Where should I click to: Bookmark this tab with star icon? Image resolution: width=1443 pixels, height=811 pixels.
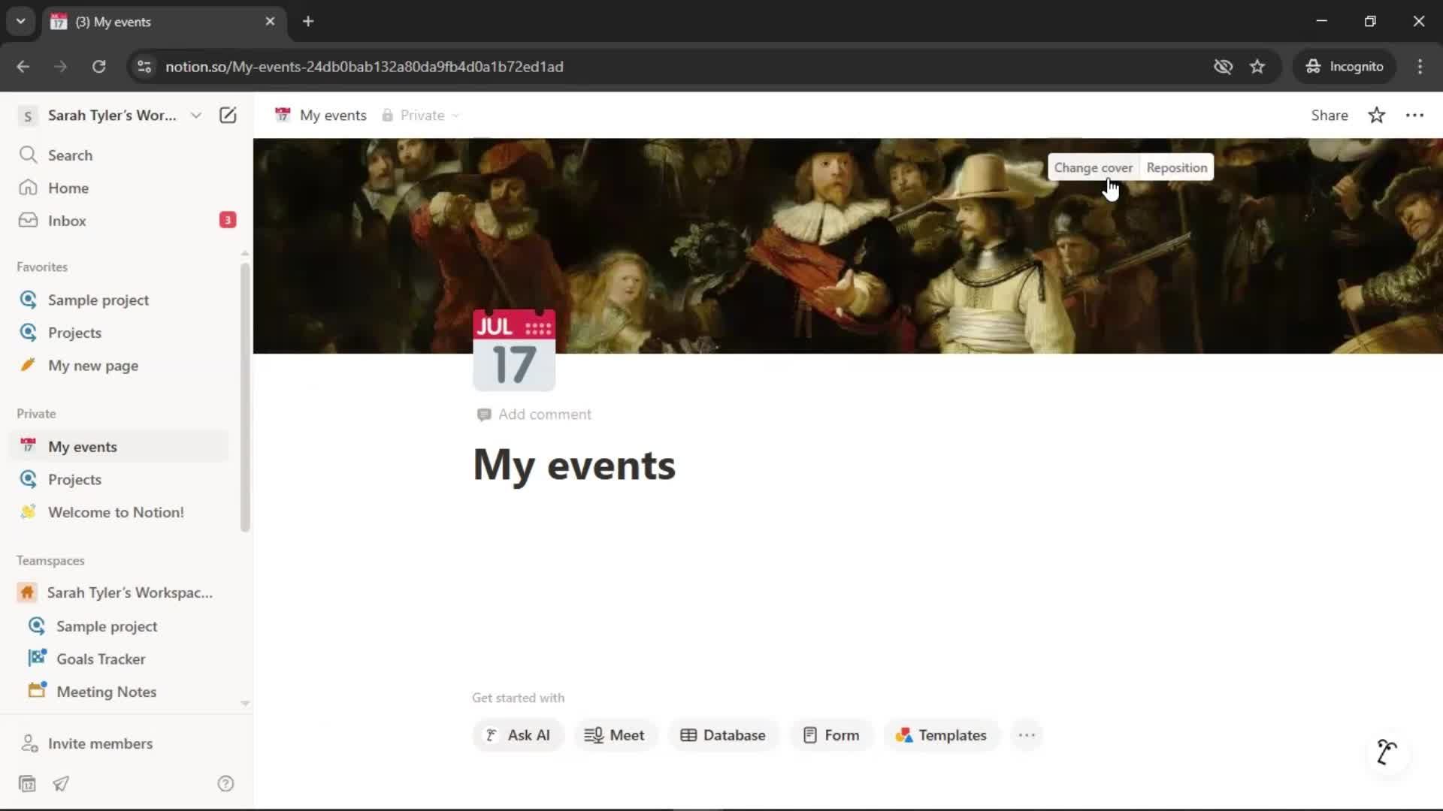(x=1257, y=67)
